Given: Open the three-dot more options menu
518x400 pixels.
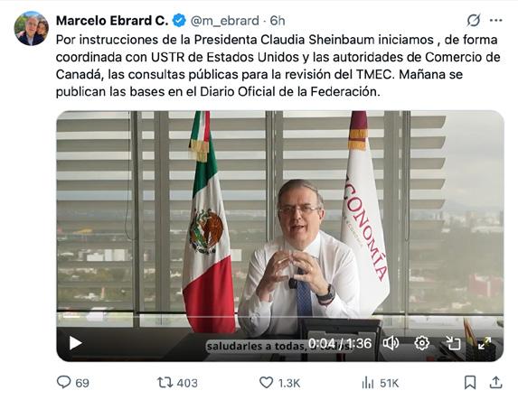Looking at the screenshot, I should [x=496, y=21].
